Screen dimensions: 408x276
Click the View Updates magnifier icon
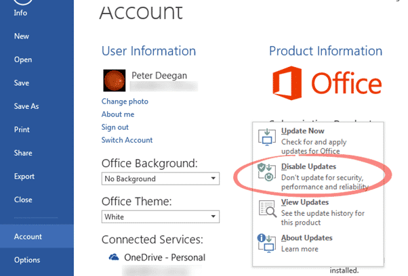[268, 208]
